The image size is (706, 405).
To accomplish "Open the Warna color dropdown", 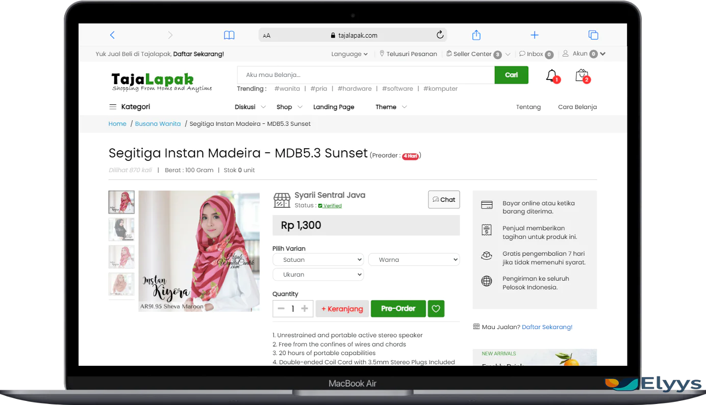I will tap(414, 260).
